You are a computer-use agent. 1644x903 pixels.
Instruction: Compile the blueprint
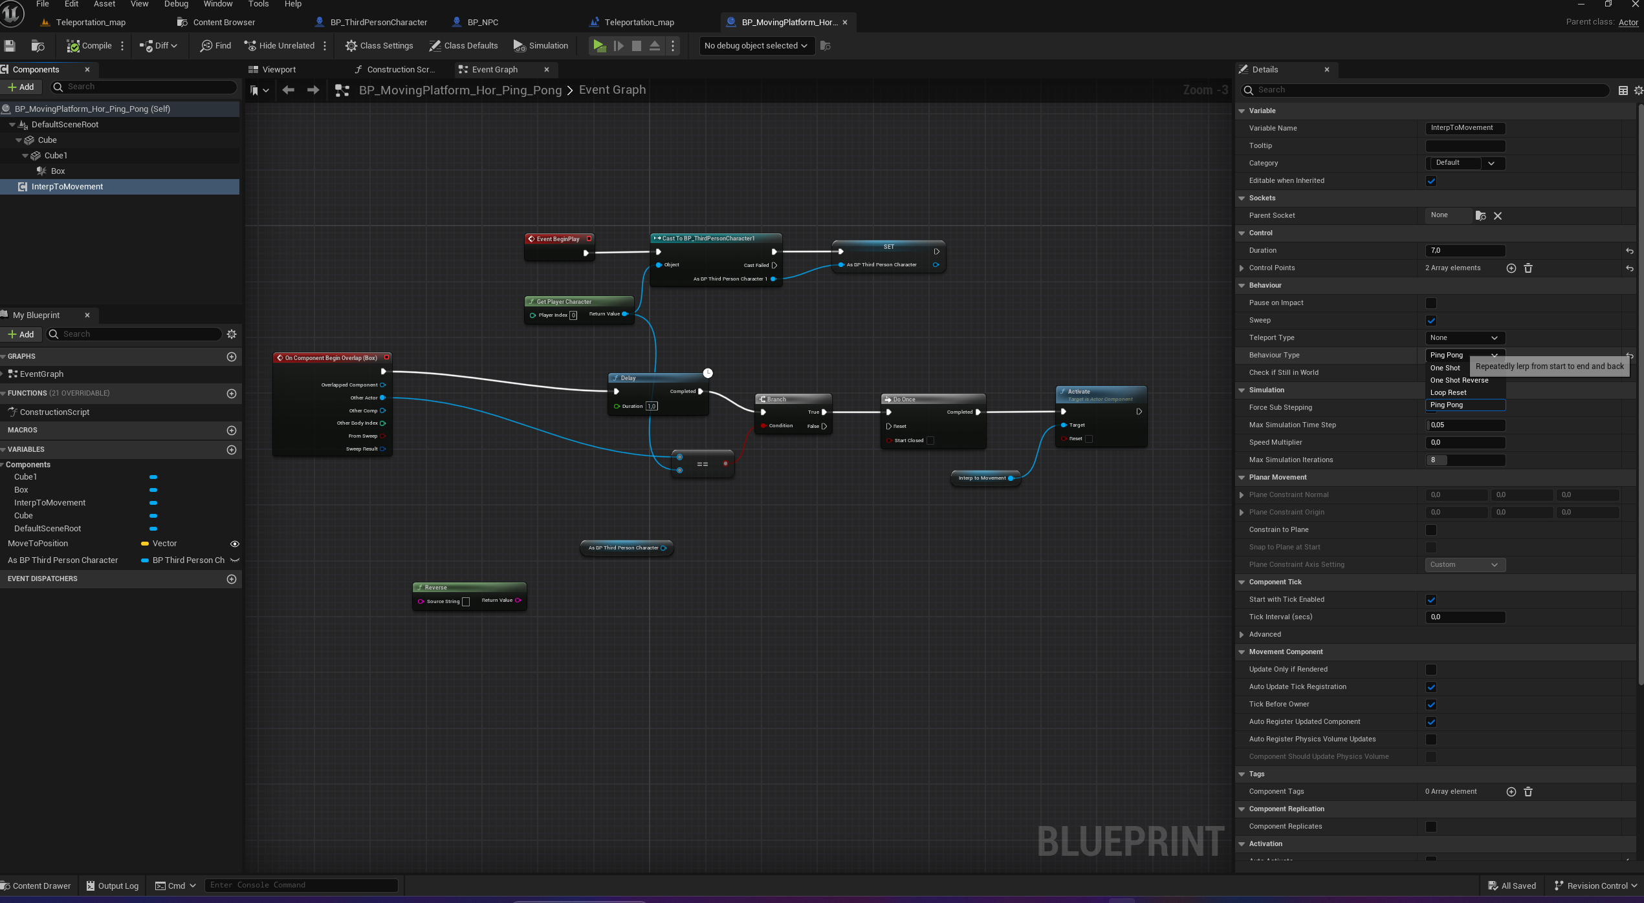[x=91, y=45]
